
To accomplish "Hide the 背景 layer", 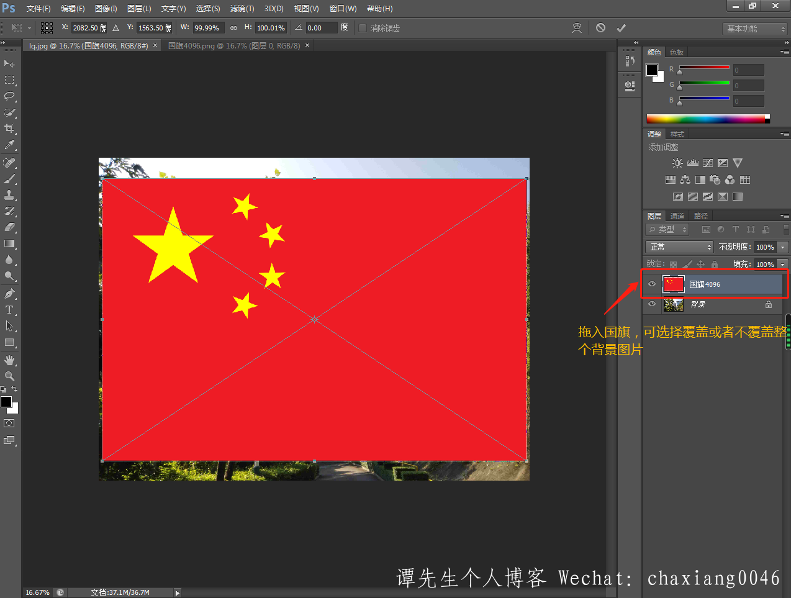I will [x=652, y=304].
